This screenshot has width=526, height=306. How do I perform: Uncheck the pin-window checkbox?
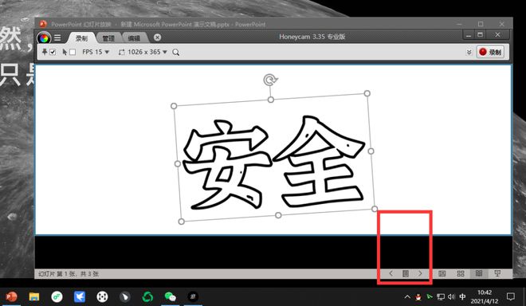(x=53, y=52)
